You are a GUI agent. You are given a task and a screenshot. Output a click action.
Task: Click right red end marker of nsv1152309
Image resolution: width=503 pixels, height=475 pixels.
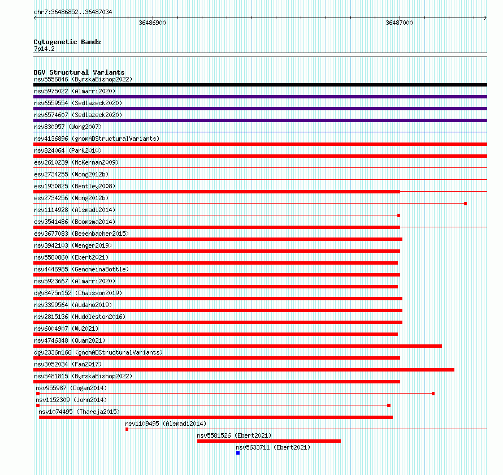pos(389,405)
